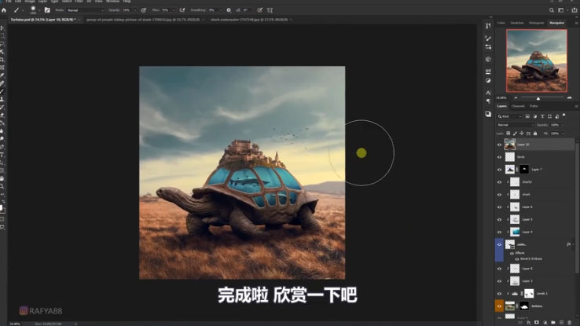Hide Layer 10 using its eye icon
The height and width of the screenshot is (326, 580).
(x=500, y=145)
